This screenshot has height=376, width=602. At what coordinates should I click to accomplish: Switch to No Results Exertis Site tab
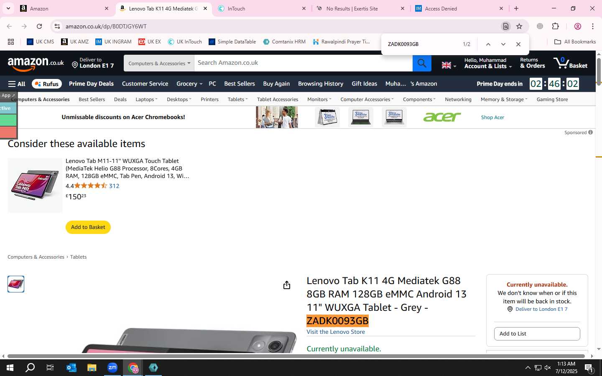tap(360, 8)
